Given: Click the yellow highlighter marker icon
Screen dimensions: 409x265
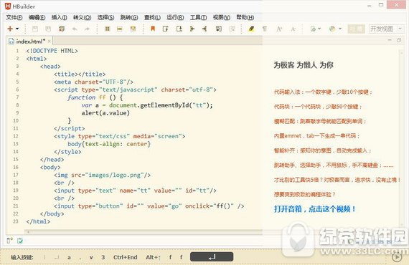Looking at the screenshot, I should [251, 29].
